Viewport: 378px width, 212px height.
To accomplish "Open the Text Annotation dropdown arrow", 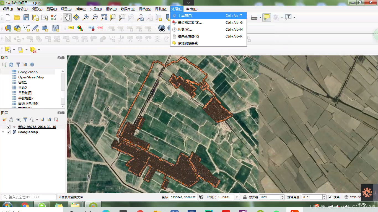I will click(294, 17).
